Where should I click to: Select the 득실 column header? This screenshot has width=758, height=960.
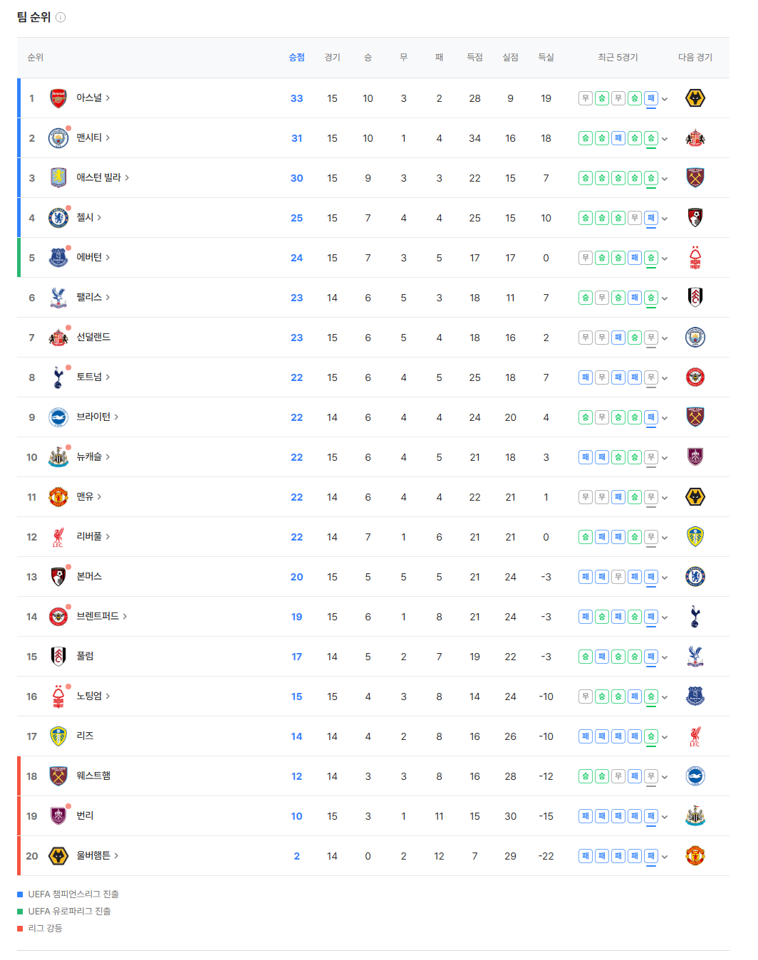(x=546, y=58)
